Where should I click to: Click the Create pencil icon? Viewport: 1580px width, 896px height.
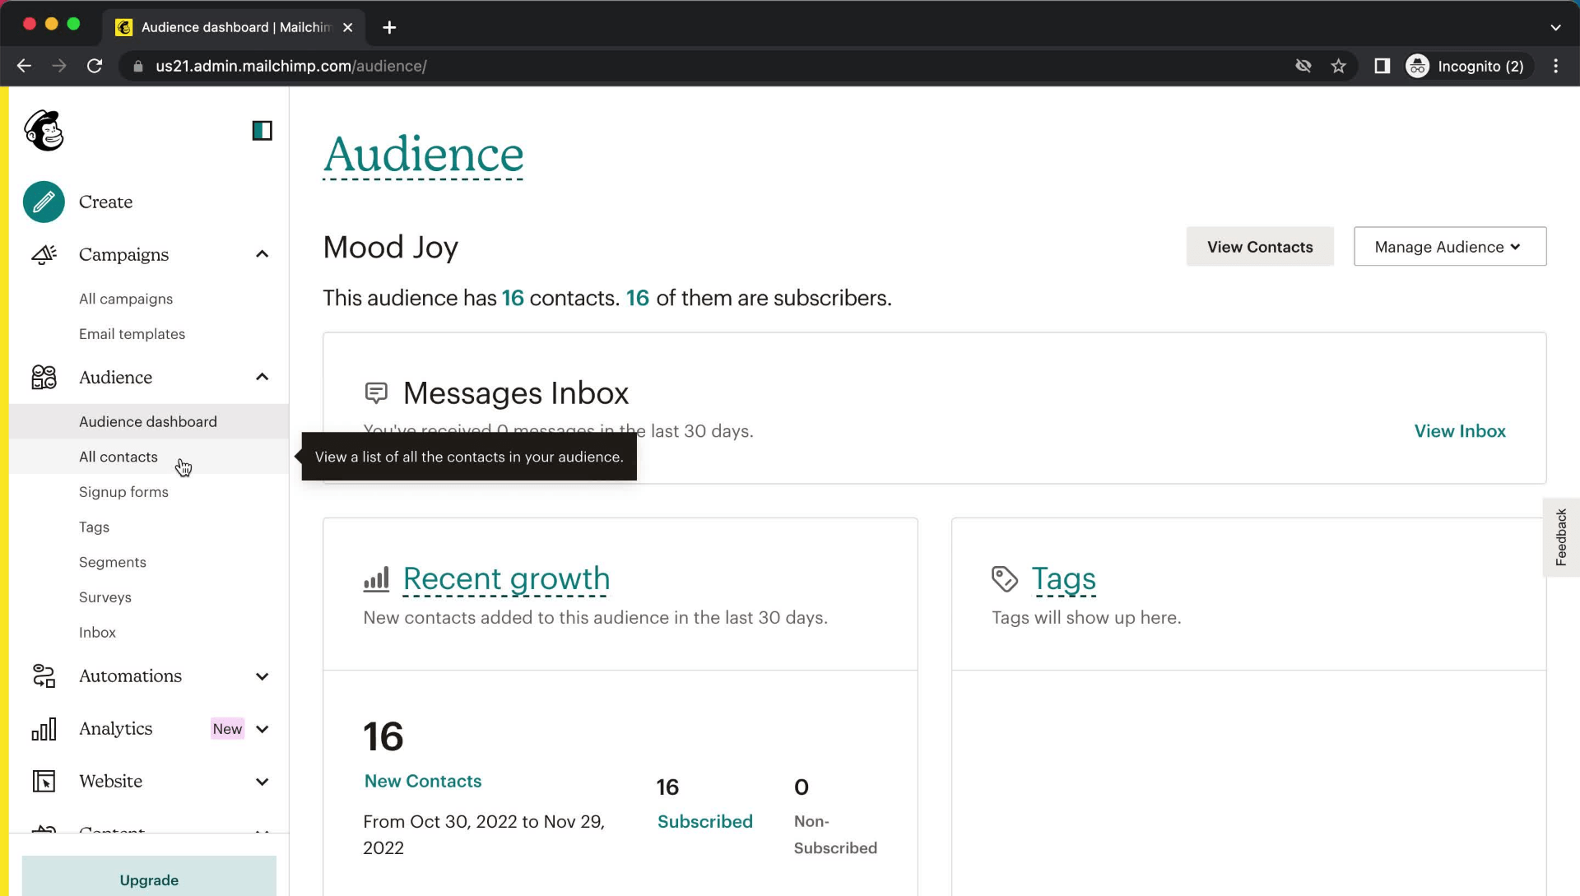(x=44, y=201)
